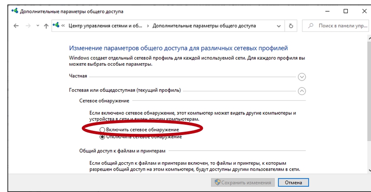Screen dimensions: 371x192
Task: Click the network icon in the address bar
Action: click(x=56, y=26)
